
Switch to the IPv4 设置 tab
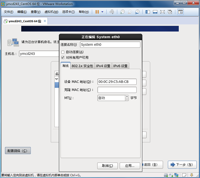[x=103, y=66]
